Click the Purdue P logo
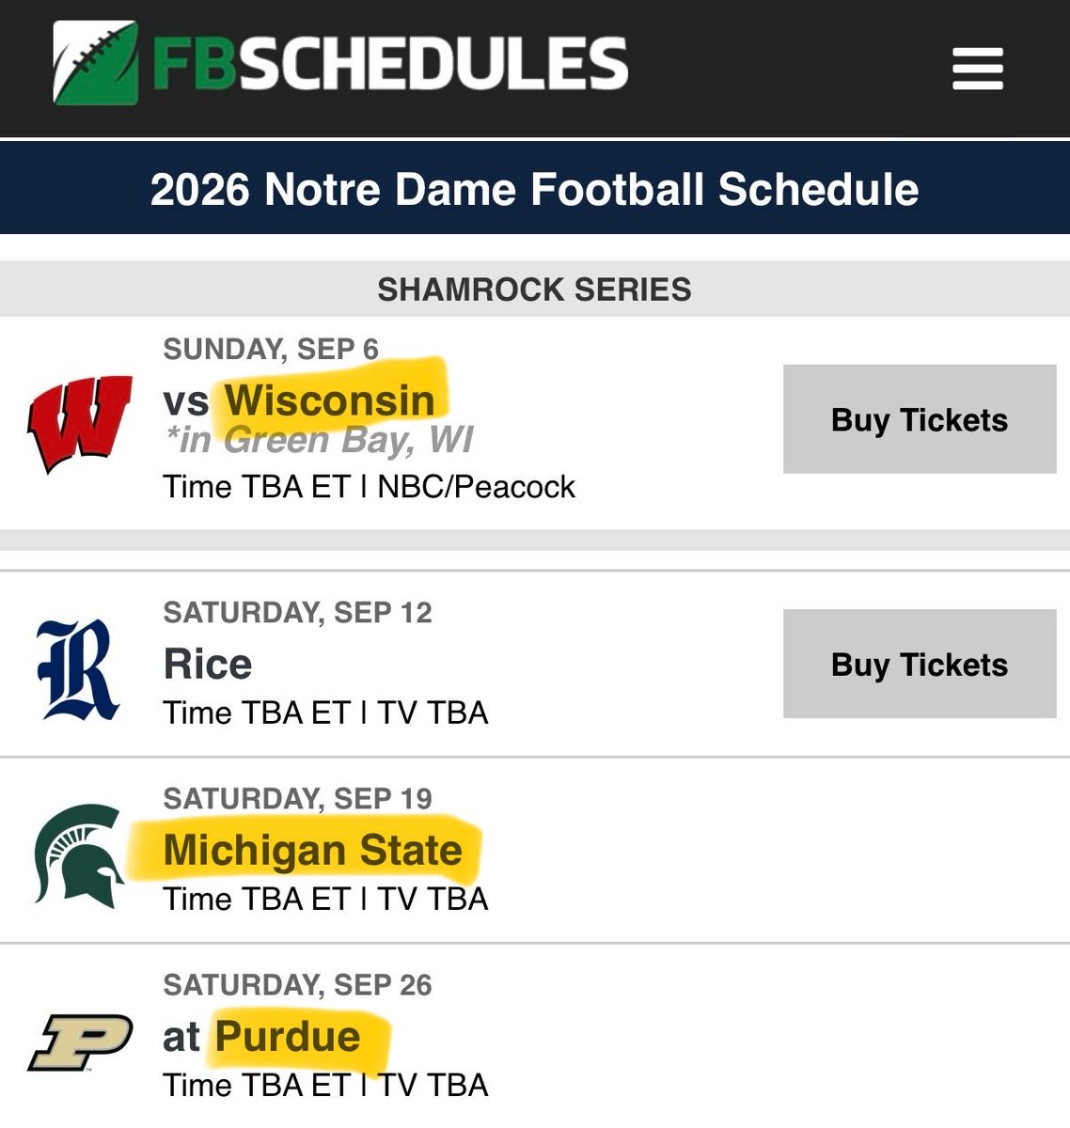Viewport: 1070px width, 1128px height. pos(80,1042)
